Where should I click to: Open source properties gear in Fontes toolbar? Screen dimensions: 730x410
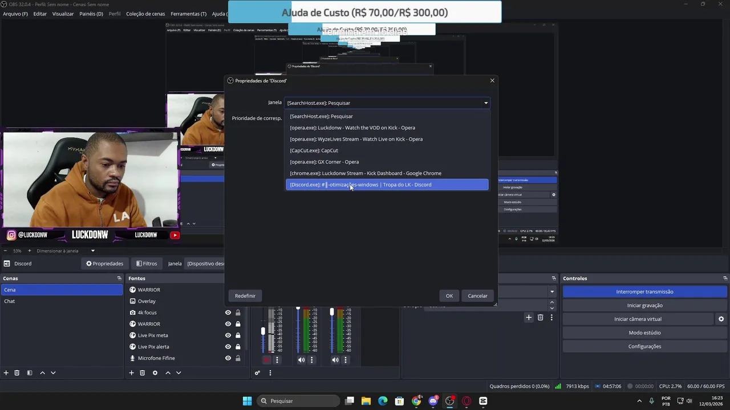pyautogui.click(x=155, y=373)
